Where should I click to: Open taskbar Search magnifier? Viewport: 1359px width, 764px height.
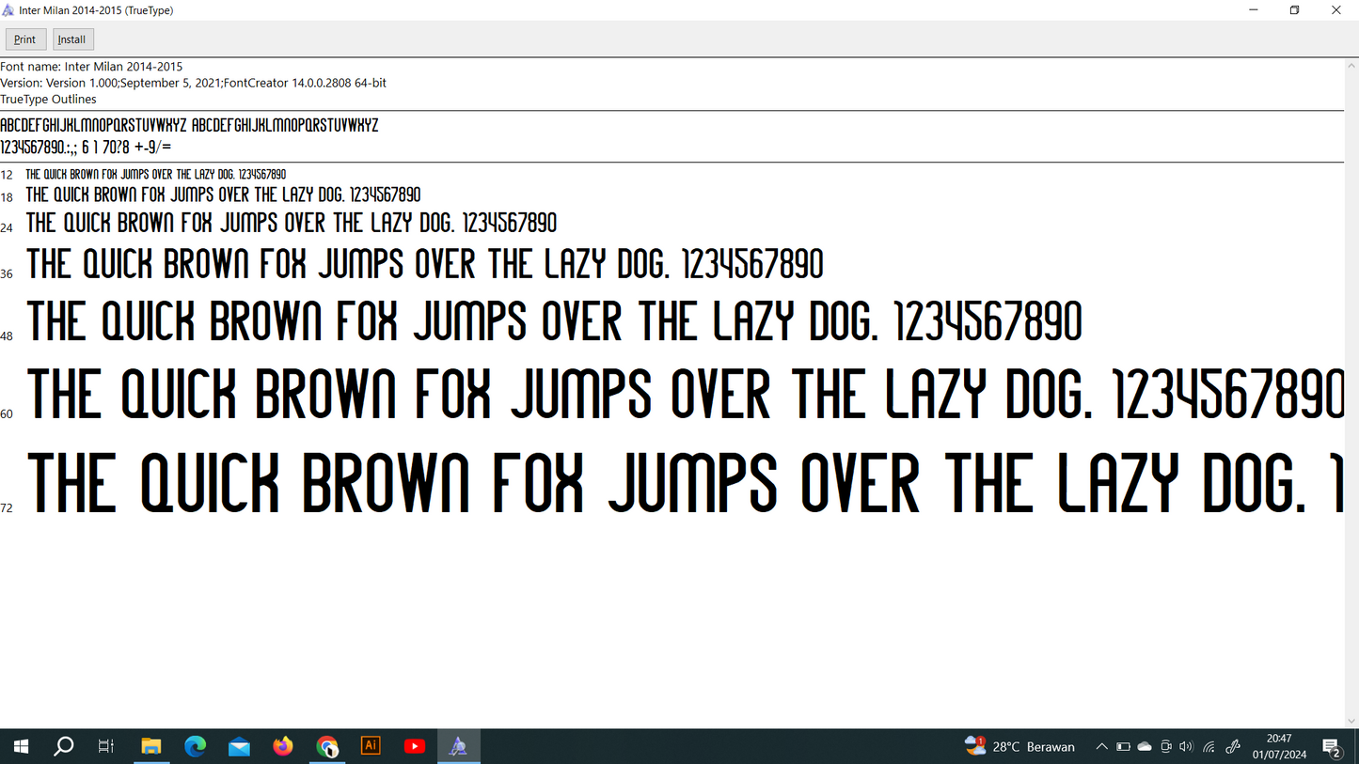63,746
